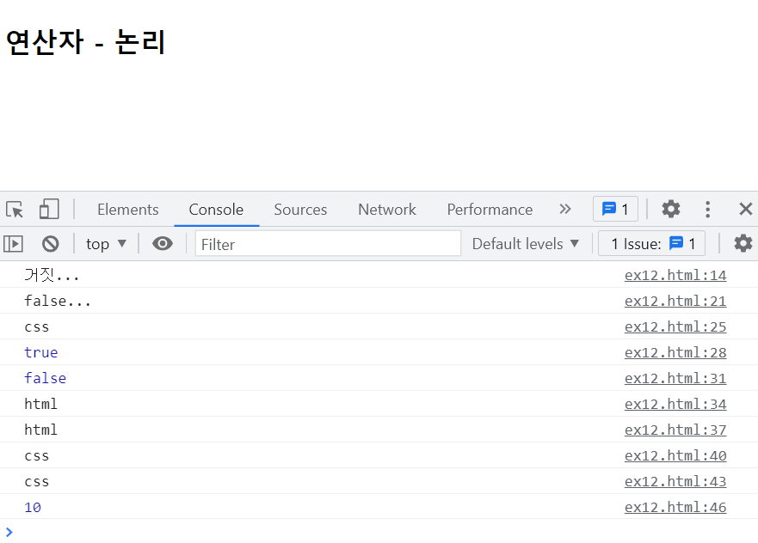Expand more tabs double-chevron

coord(564,209)
